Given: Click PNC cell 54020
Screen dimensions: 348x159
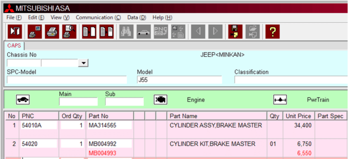Looking at the screenshot, I should (x=39, y=144).
